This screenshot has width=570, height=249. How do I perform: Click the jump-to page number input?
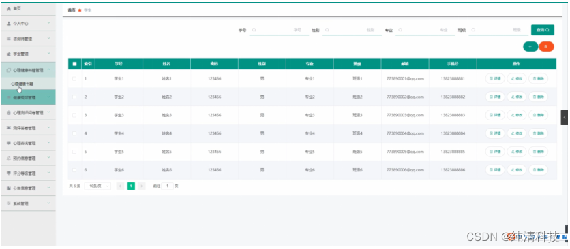click(x=167, y=186)
